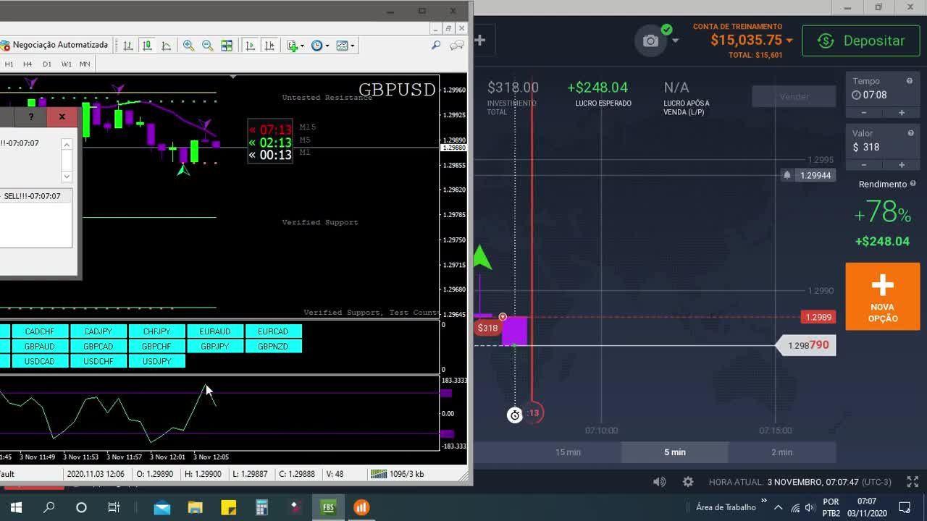Select the 15 min chart range tab
The height and width of the screenshot is (521, 927).
[568, 452]
